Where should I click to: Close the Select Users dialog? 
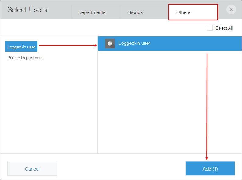pos(231,9)
